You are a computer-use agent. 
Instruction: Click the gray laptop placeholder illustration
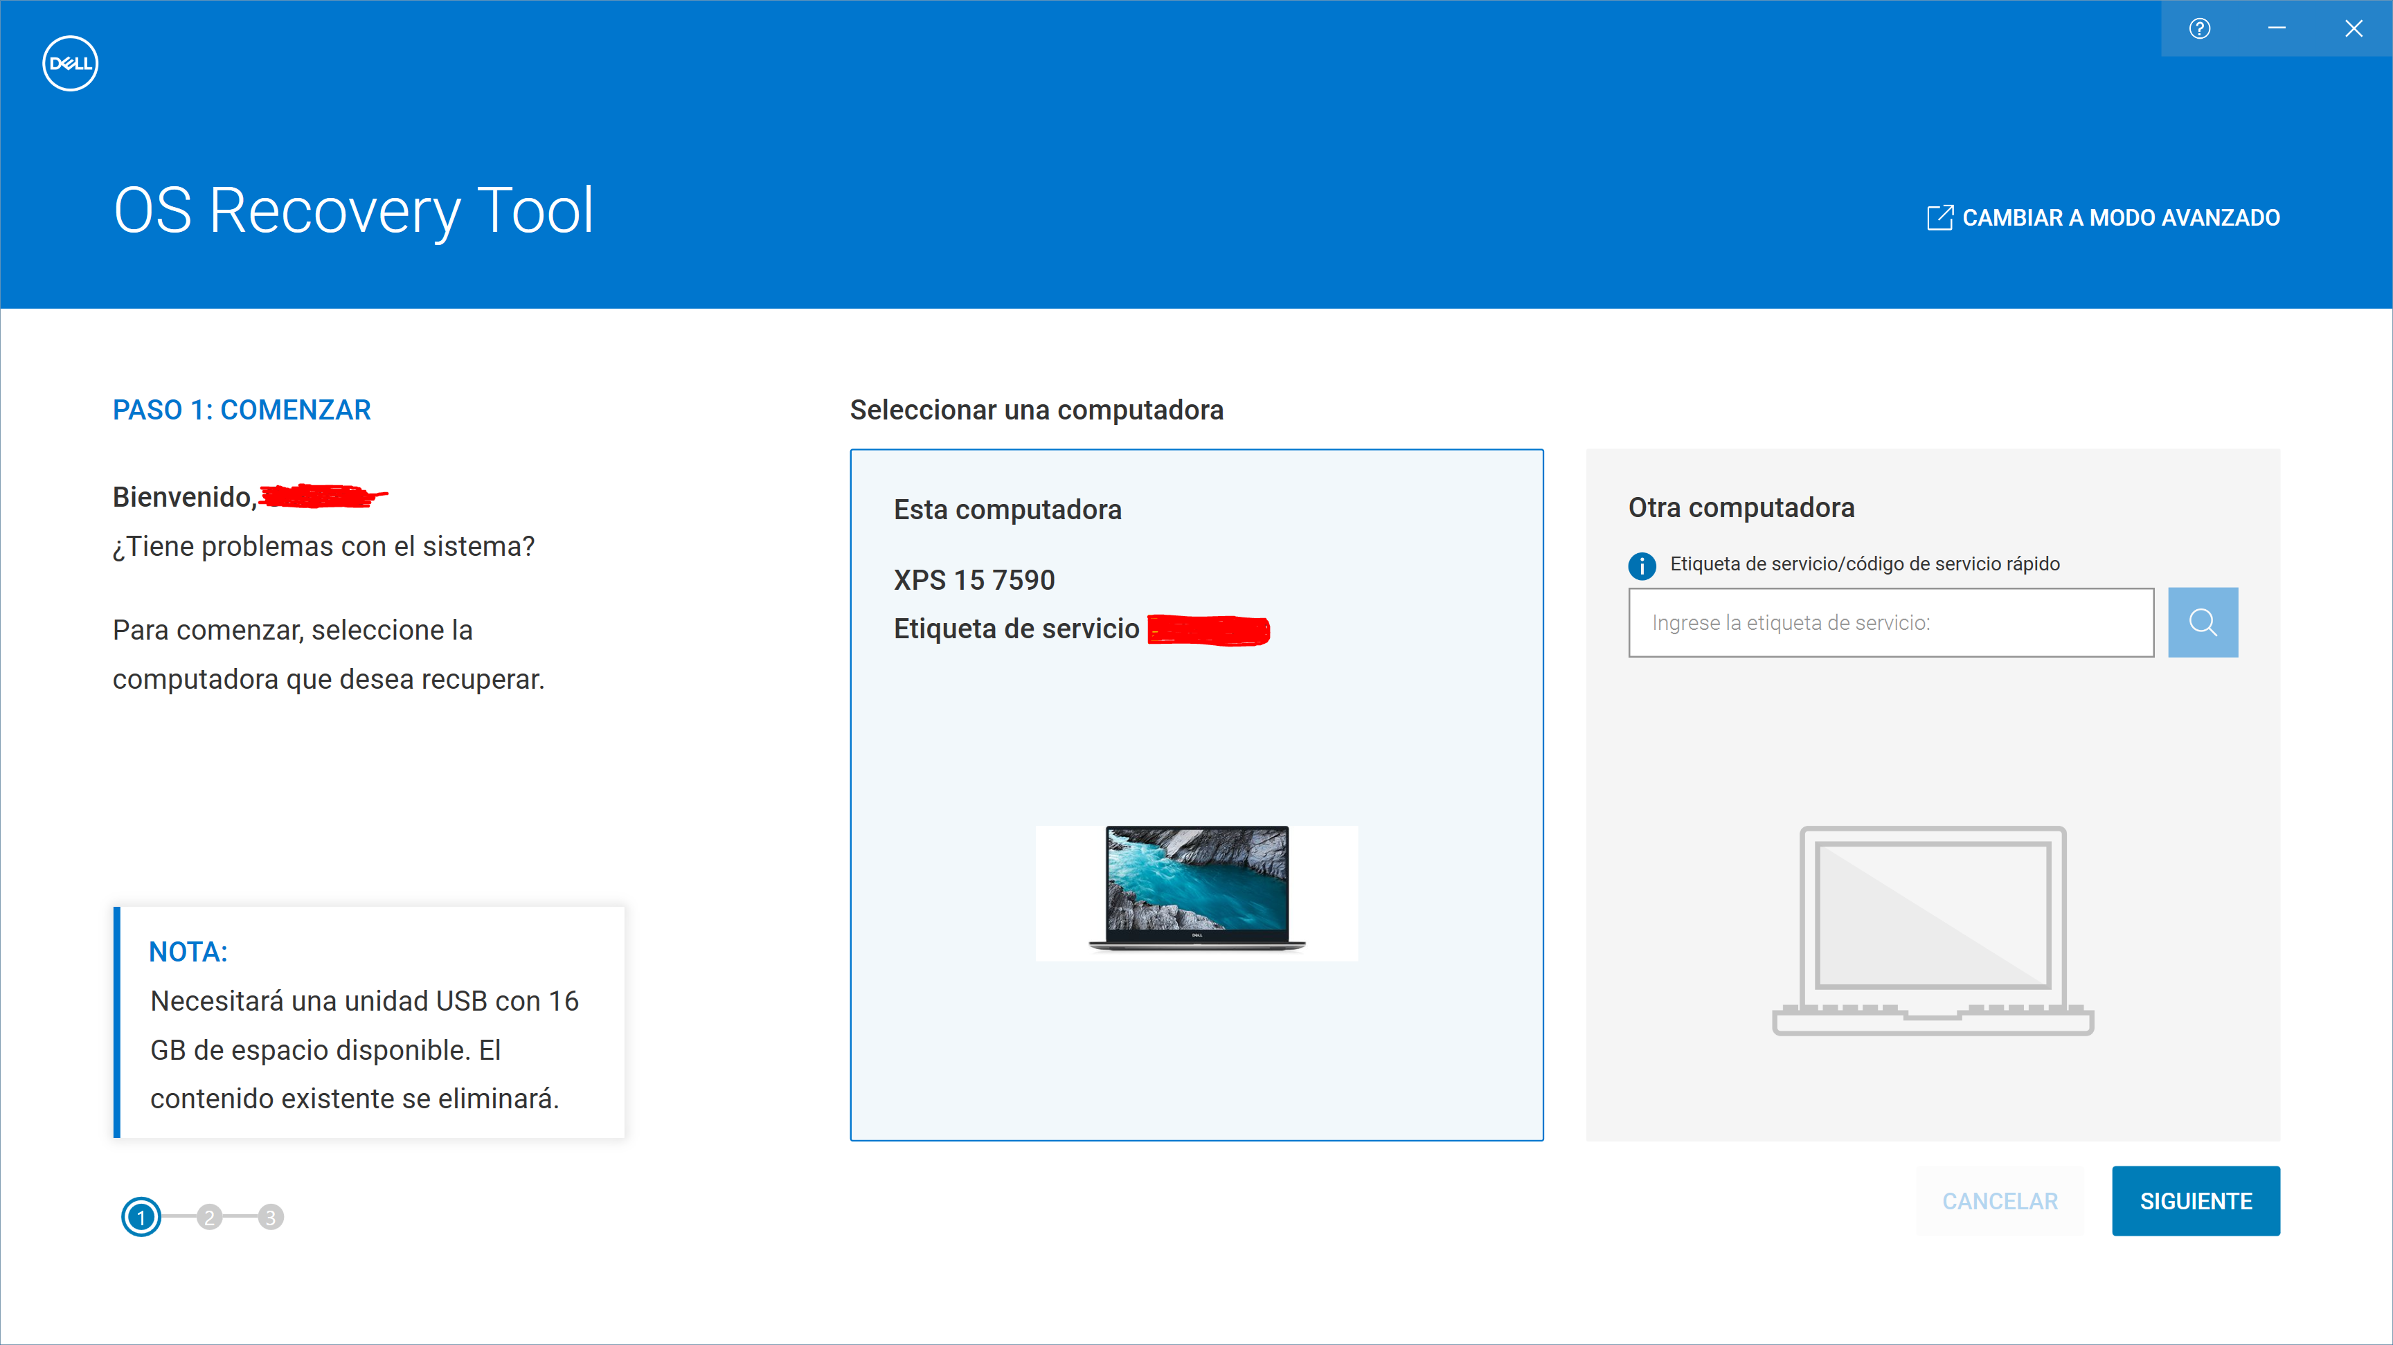(x=1933, y=930)
